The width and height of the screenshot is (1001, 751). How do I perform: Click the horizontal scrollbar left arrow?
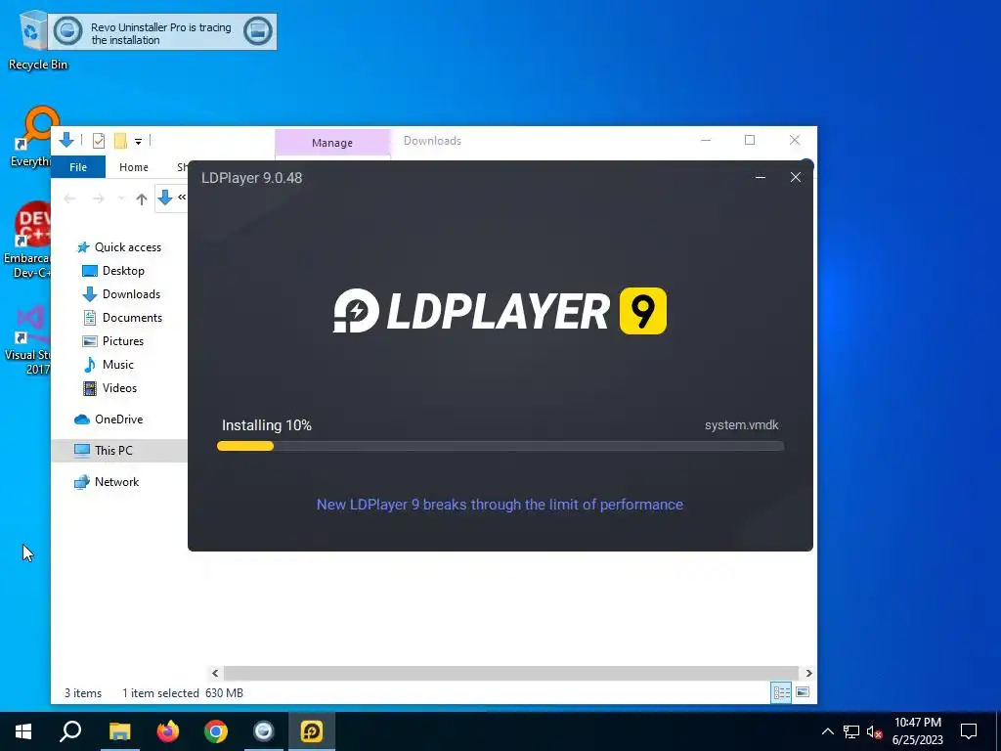coord(215,673)
